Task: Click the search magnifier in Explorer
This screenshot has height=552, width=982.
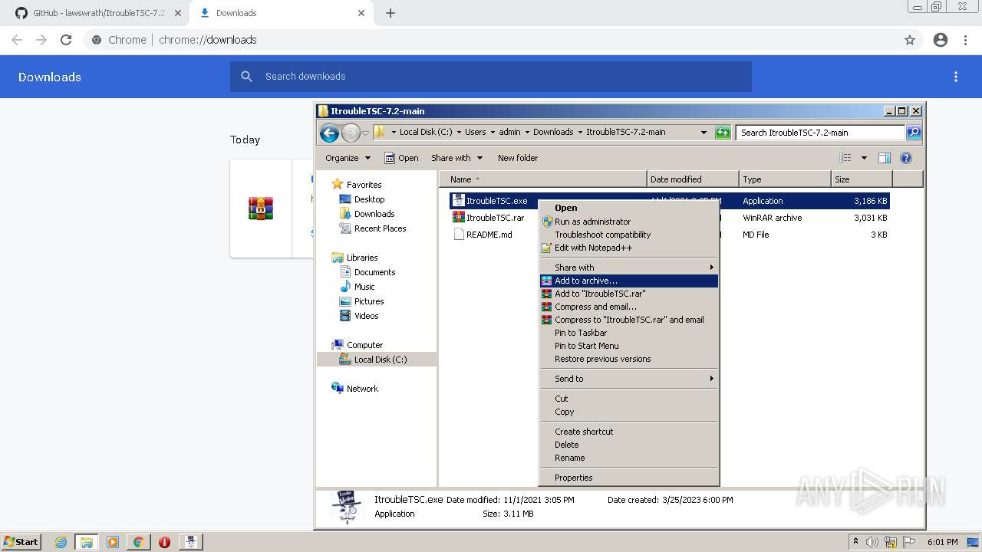Action: tap(914, 133)
